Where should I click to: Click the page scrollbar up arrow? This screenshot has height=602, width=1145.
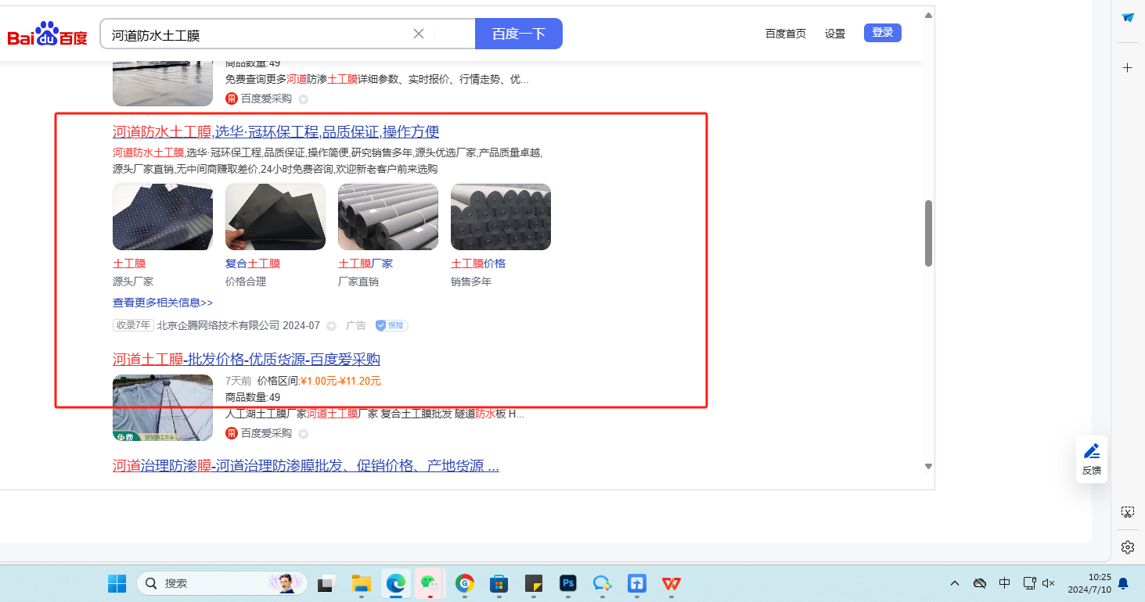click(x=928, y=15)
